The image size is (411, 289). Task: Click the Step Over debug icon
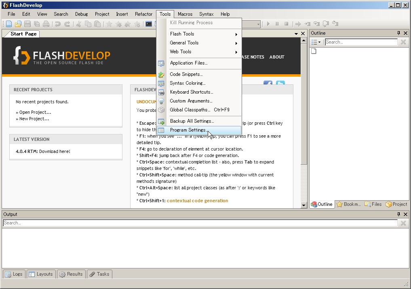(x=326, y=24)
